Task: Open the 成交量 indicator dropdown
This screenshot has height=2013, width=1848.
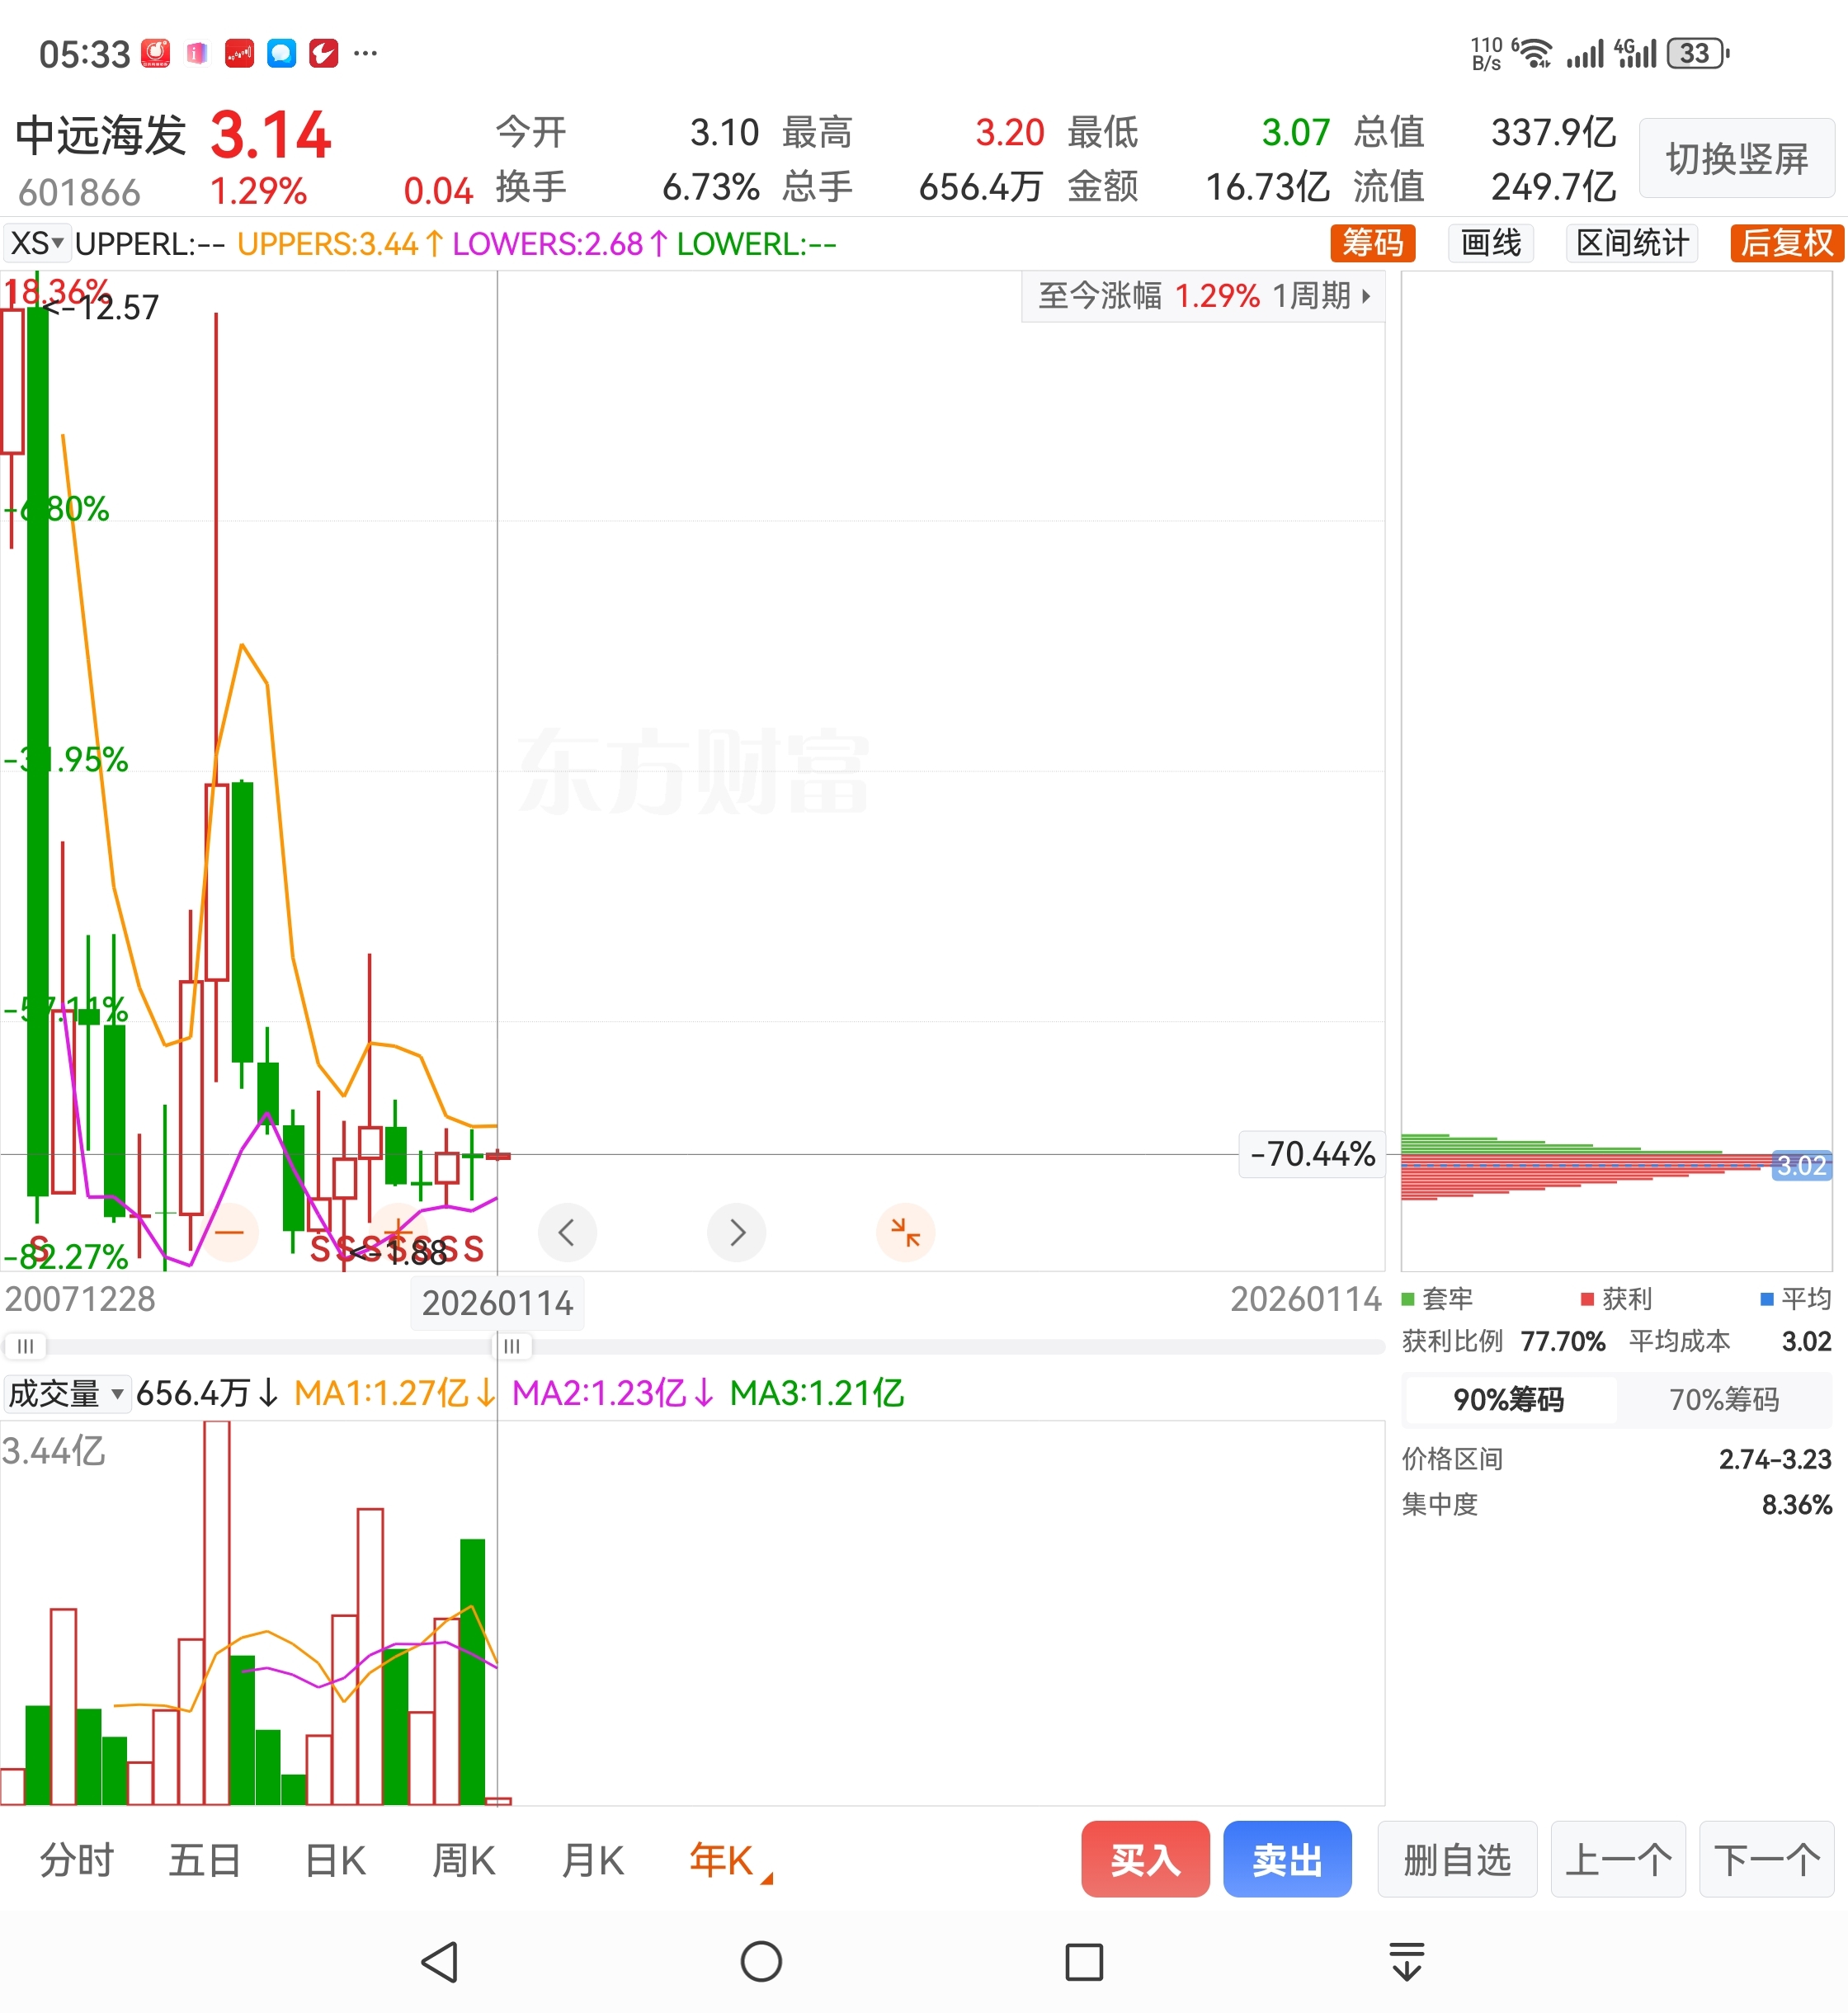Action: (66, 1393)
